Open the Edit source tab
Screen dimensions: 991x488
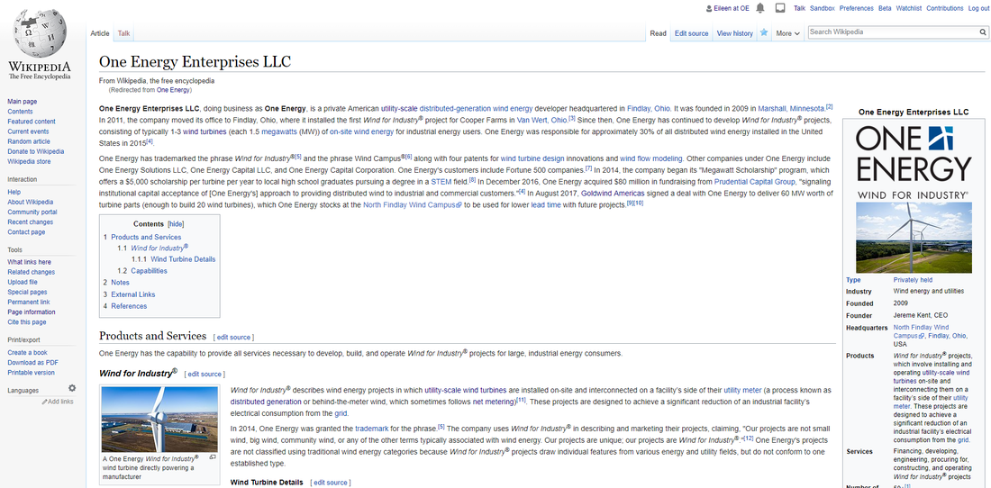click(x=691, y=33)
